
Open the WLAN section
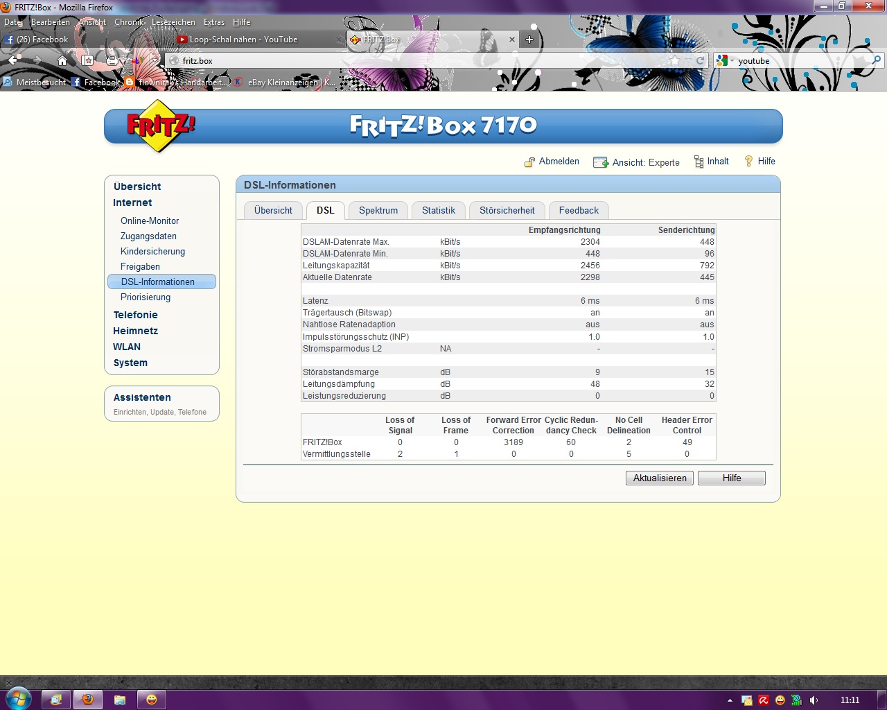pos(127,347)
